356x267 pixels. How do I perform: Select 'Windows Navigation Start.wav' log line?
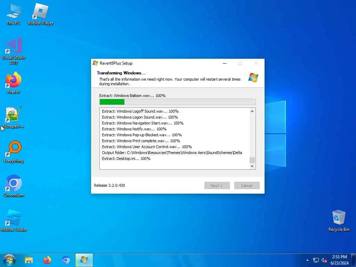(143, 123)
